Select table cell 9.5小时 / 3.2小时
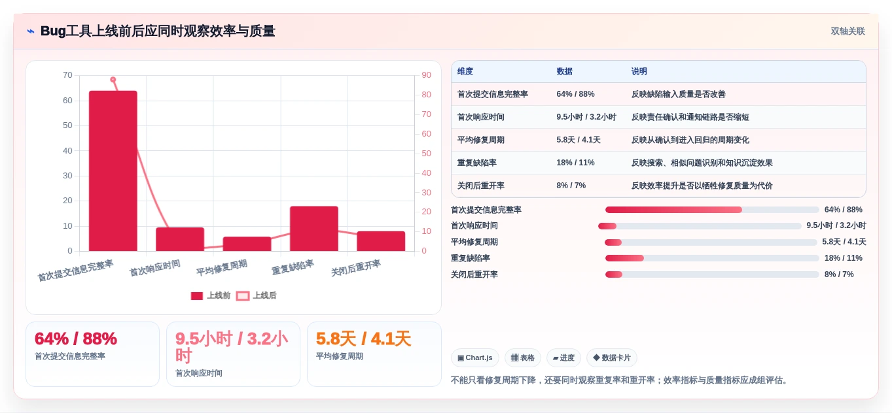 point(586,117)
